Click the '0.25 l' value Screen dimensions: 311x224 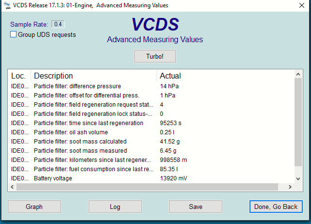[x=167, y=132]
